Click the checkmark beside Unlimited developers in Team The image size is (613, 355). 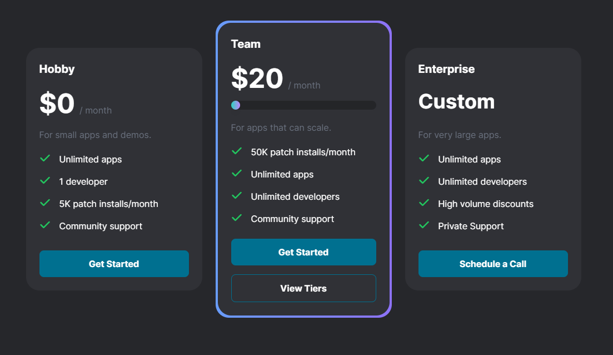237,196
